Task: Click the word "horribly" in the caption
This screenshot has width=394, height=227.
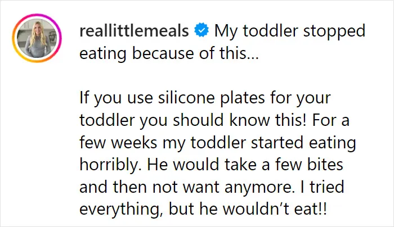Action: pyautogui.click(x=110, y=165)
